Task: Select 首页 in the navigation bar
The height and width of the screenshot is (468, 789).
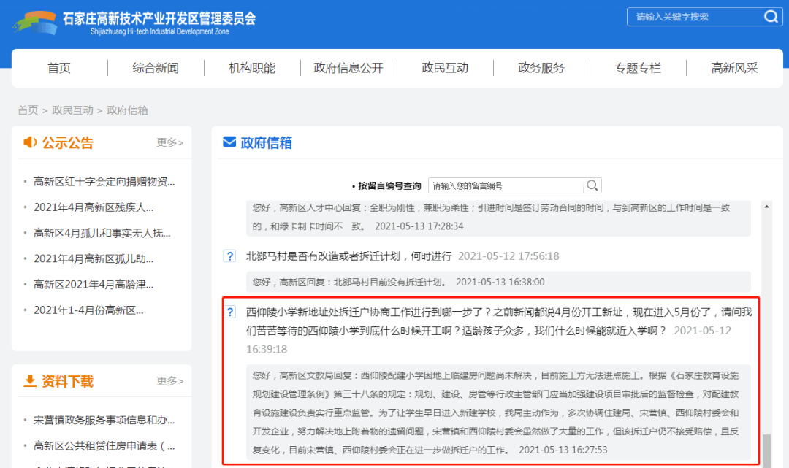Action: pos(58,68)
